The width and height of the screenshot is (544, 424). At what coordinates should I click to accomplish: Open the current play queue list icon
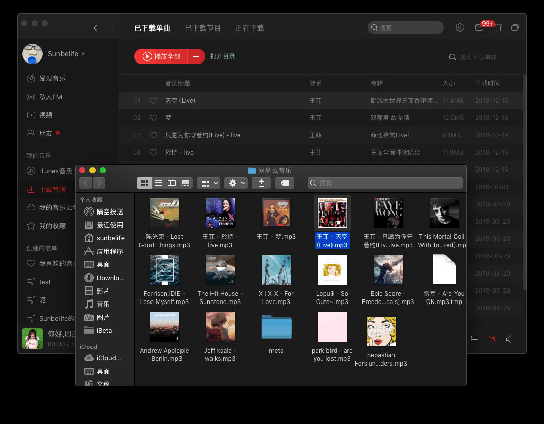click(474, 339)
